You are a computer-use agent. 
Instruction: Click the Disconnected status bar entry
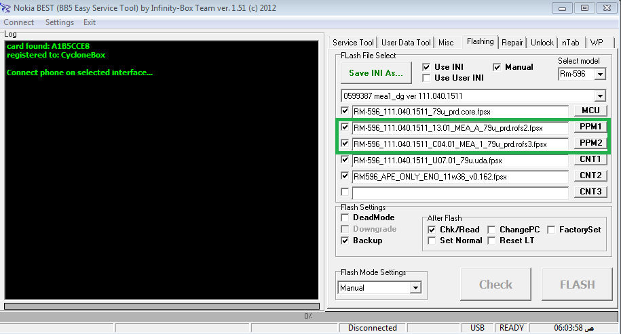(373, 328)
